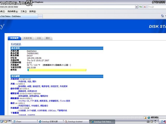The image size is (166, 124).
Task: Click the URL address field
Action: (x=67, y=7)
